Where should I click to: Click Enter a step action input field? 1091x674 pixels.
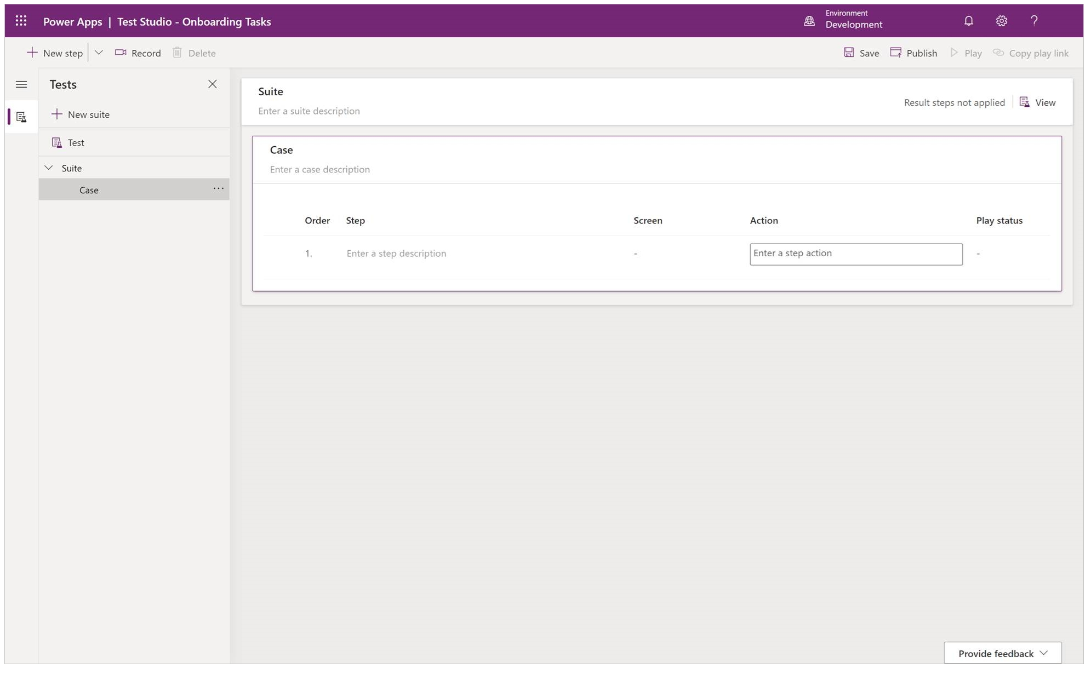coord(856,253)
